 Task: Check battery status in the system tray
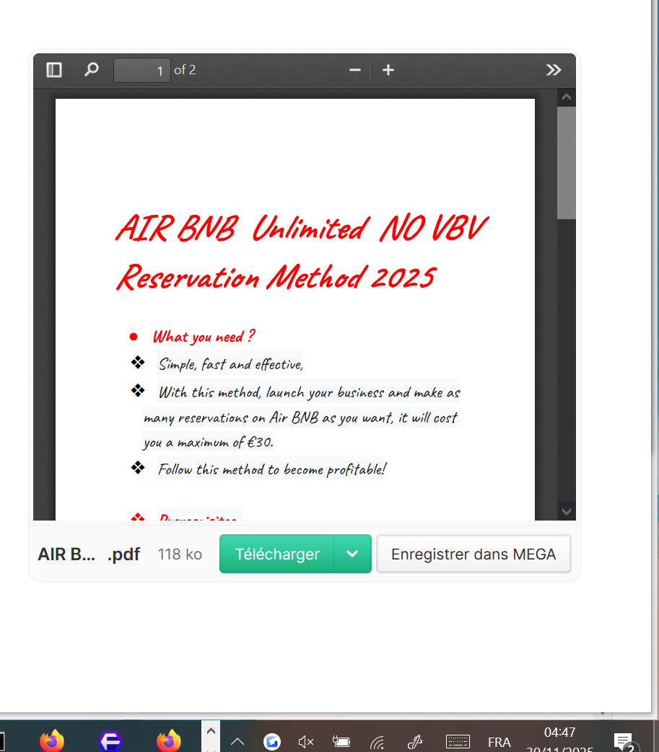click(x=341, y=741)
